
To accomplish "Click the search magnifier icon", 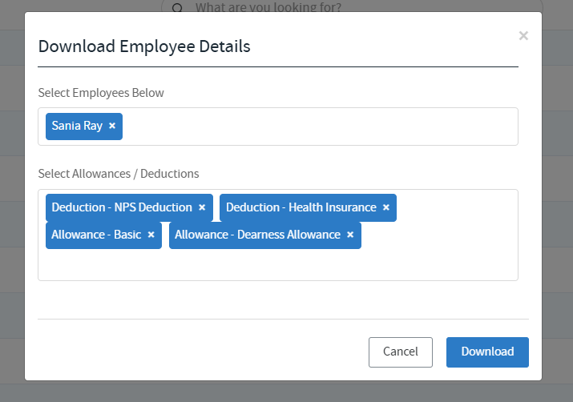I will click(x=177, y=7).
